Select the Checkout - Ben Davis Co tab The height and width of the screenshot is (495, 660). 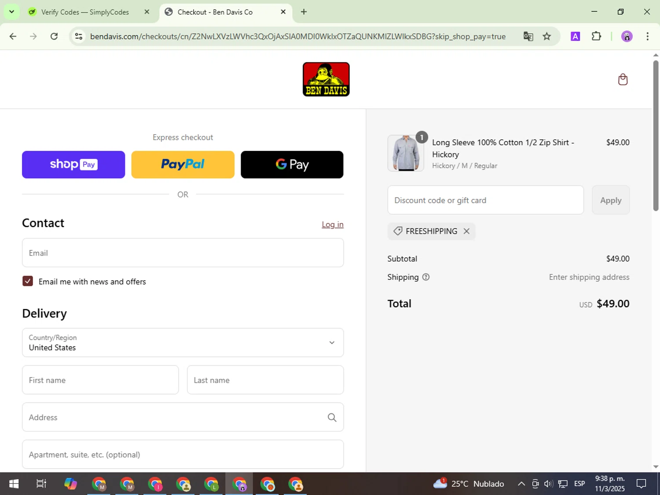[215, 12]
